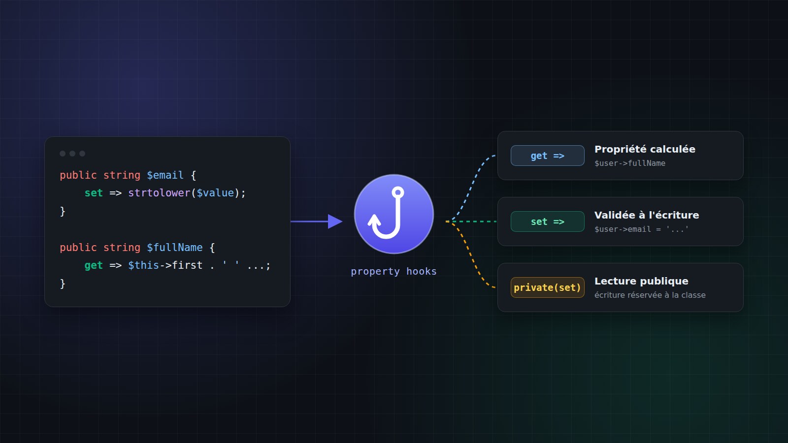788x443 pixels.
Task: Click the '$user->fullName' subtitle
Action: tap(630, 163)
